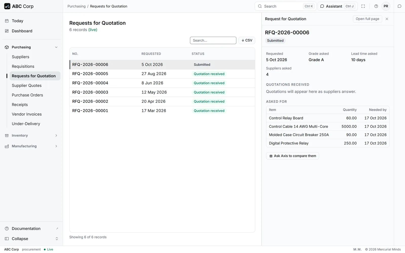Click the ABC Corp logo icon
Screen dimensions: 405x253
(x=7, y=6)
